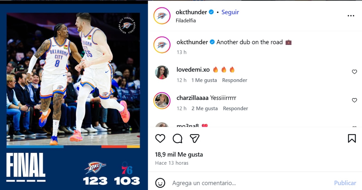
Task: Open the three-dots more options menu
Action: (x=351, y=16)
